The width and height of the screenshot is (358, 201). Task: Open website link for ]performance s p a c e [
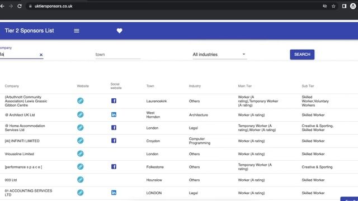click(81, 166)
